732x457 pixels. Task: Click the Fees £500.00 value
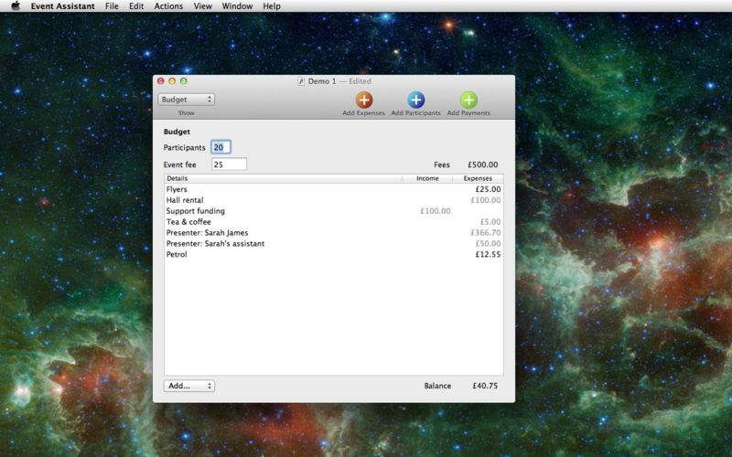click(483, 165)
